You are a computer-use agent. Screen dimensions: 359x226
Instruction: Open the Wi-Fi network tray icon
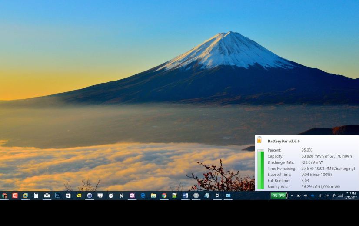[319, 196]
